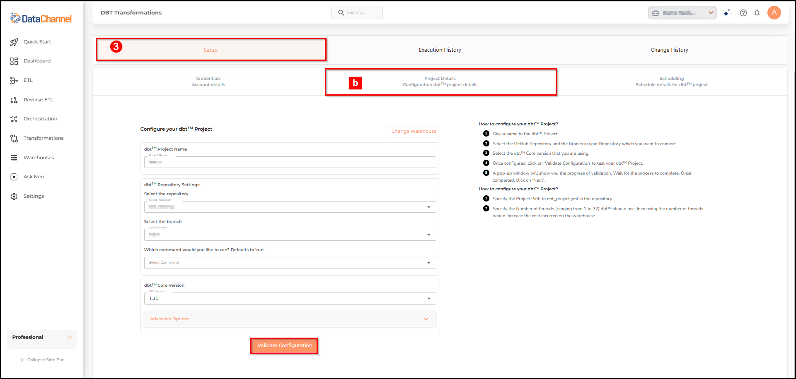Go to the Credentials step

(x=208, y=82)
